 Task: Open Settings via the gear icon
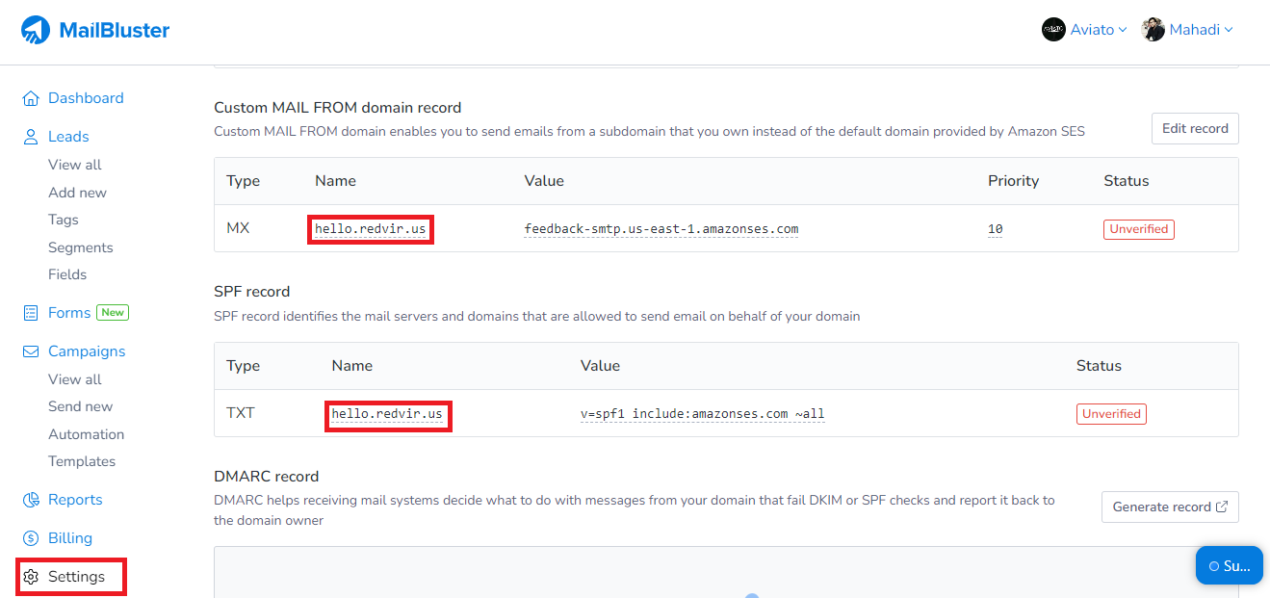point(29,576)
